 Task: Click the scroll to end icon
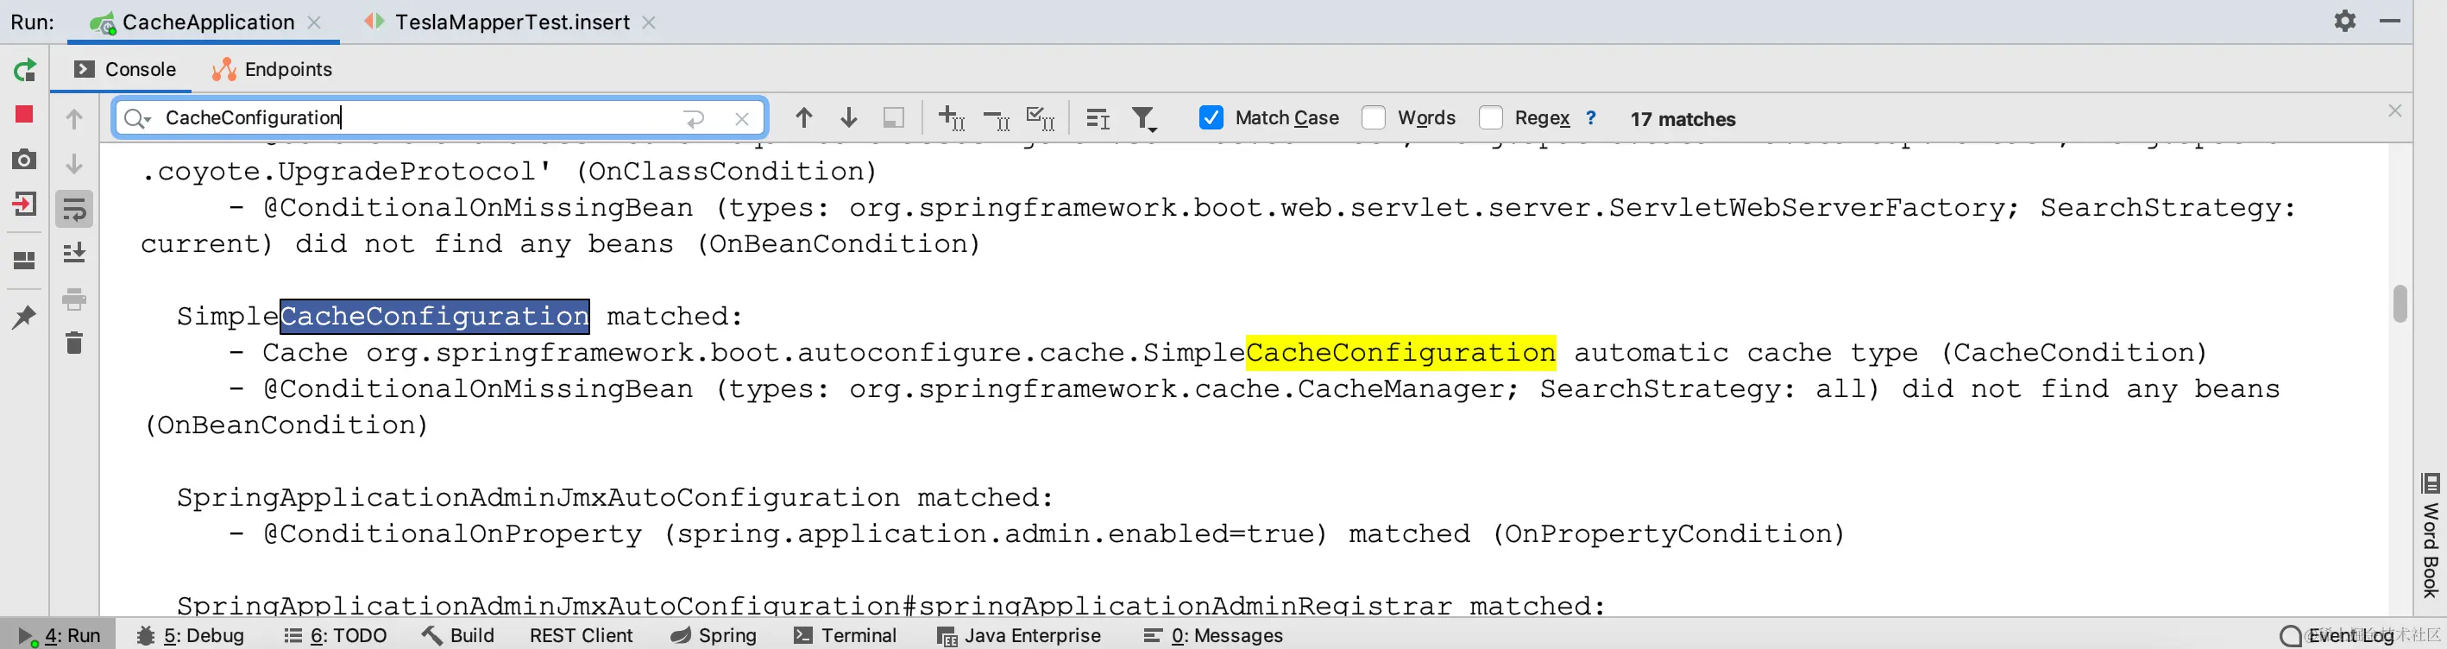(x=74, y=253)
